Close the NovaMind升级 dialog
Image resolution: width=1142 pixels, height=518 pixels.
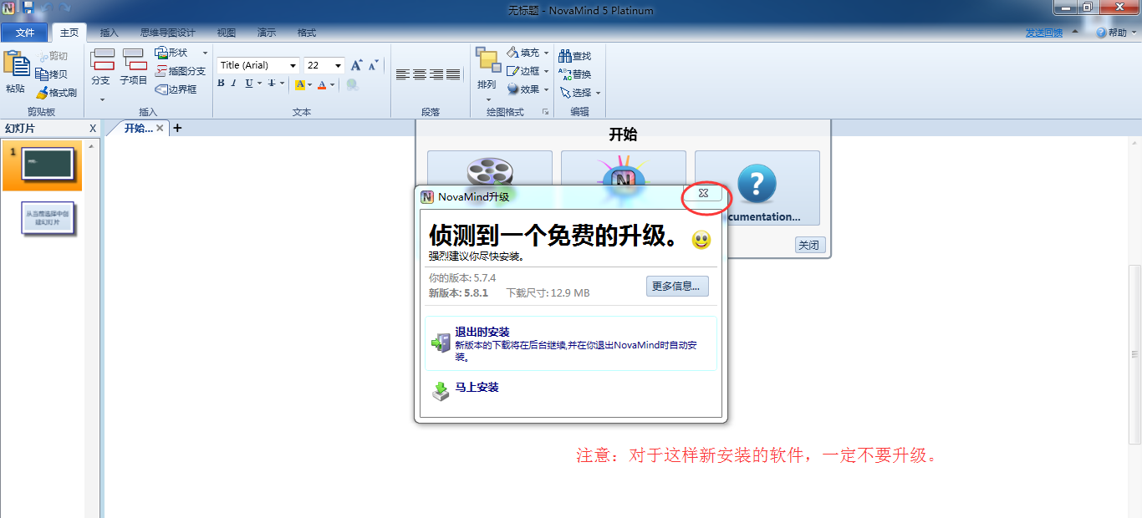click(704, 193)
